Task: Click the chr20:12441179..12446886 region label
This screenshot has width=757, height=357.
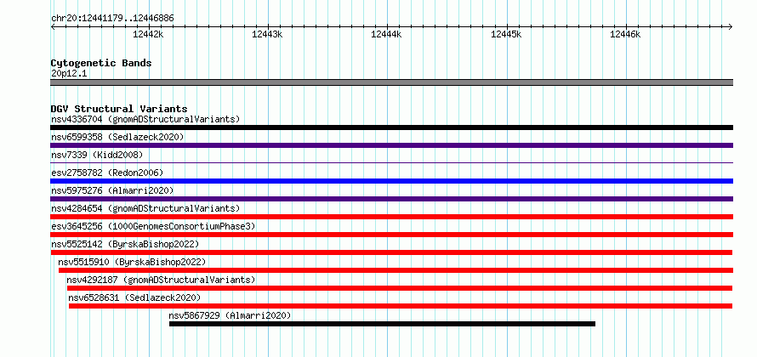Action: click(112, 19)
